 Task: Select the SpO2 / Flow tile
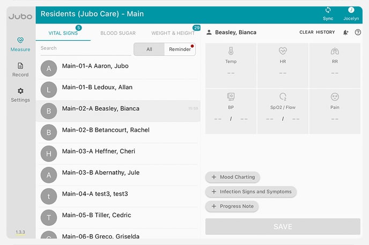(x=283, y=111)
